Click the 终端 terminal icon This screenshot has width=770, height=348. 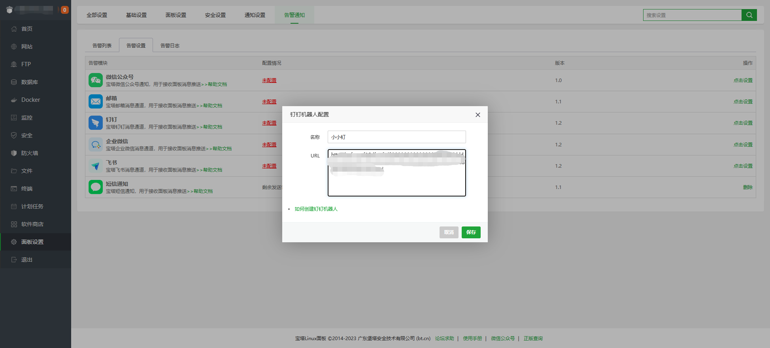(14, 189)
